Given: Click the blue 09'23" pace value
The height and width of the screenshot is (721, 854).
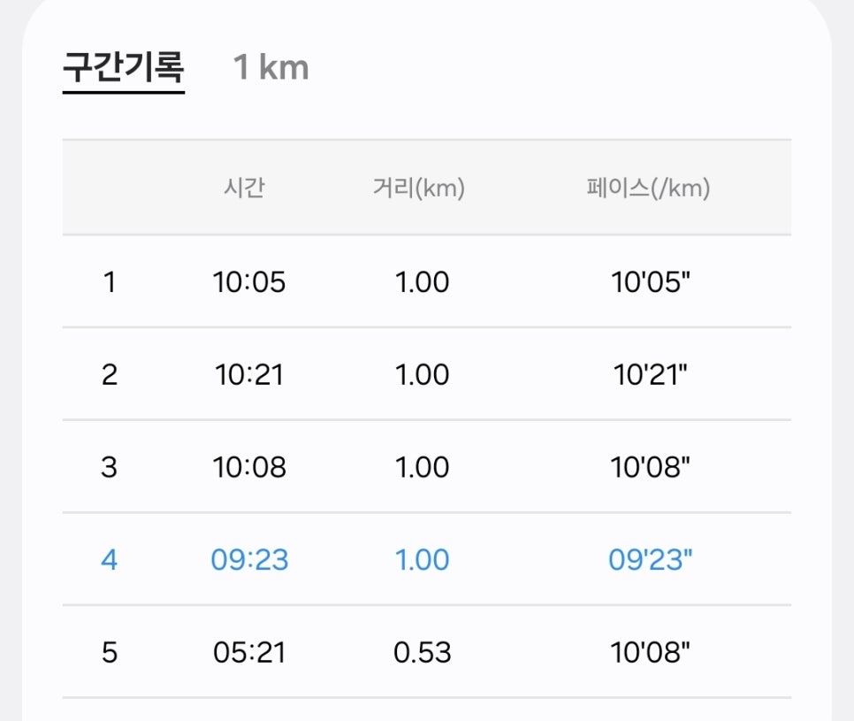Looking at the screenshot, I should tap(651, 560).
